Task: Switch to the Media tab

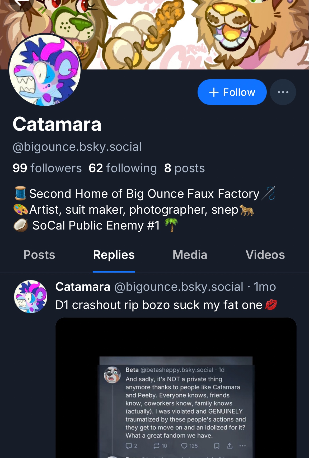Action: [190, 255]
